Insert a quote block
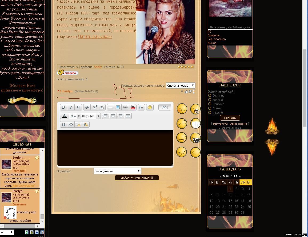Screen dimensions: 308x237 point(63,124)
